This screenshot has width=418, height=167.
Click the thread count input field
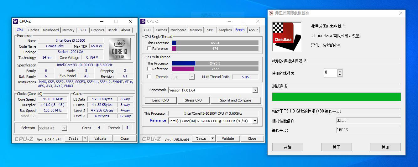pos(331,73)
